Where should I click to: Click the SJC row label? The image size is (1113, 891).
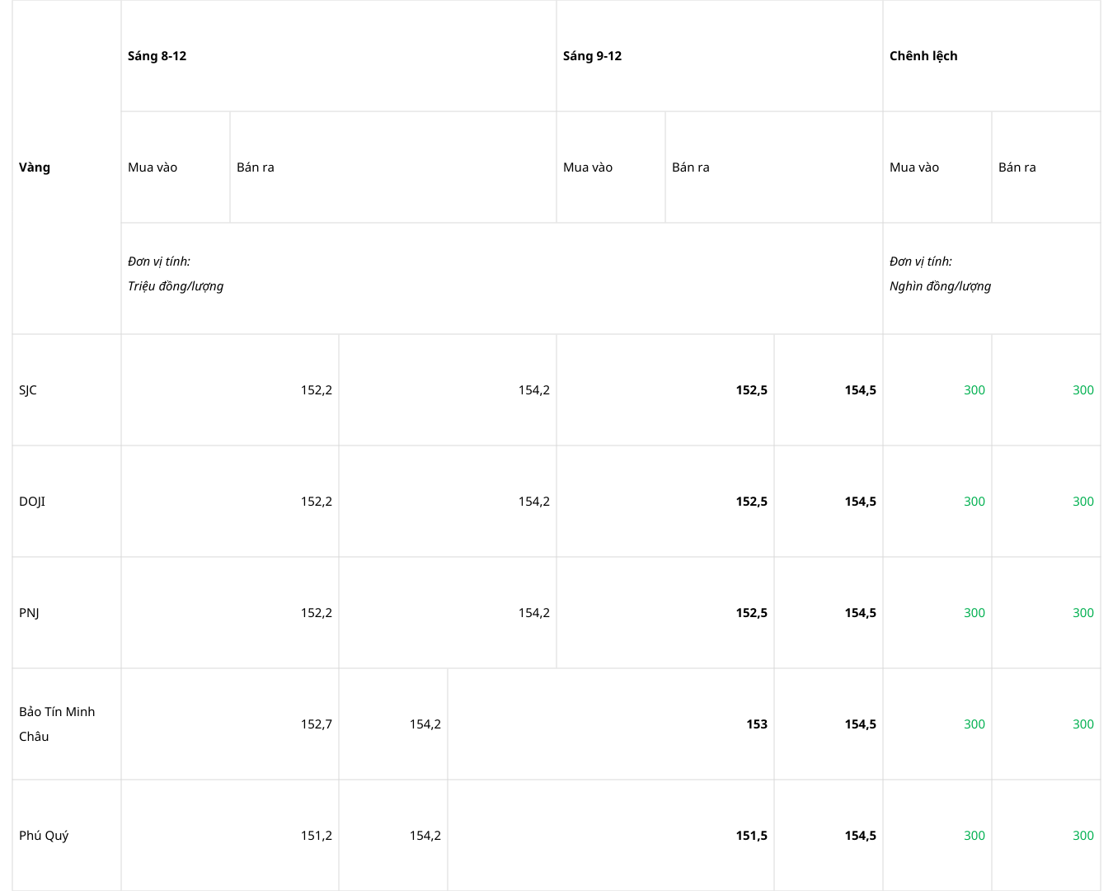[x=28, y=390]
